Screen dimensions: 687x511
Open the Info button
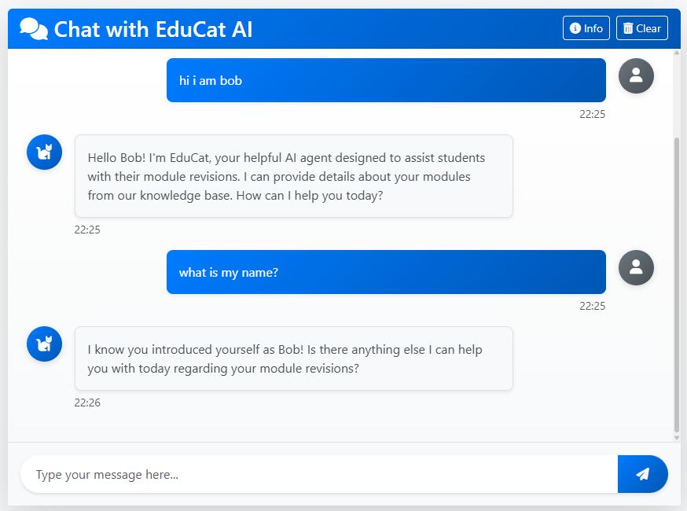(x=586, y=28)
